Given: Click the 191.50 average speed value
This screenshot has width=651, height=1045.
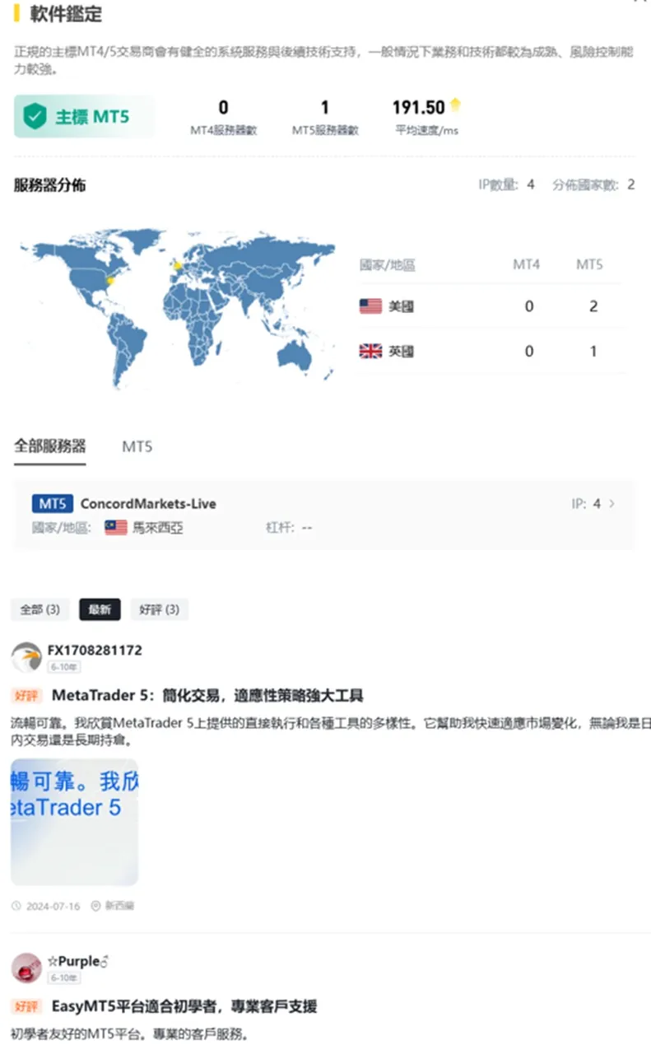Looking at the screenshot, I should tap(418, 107).
